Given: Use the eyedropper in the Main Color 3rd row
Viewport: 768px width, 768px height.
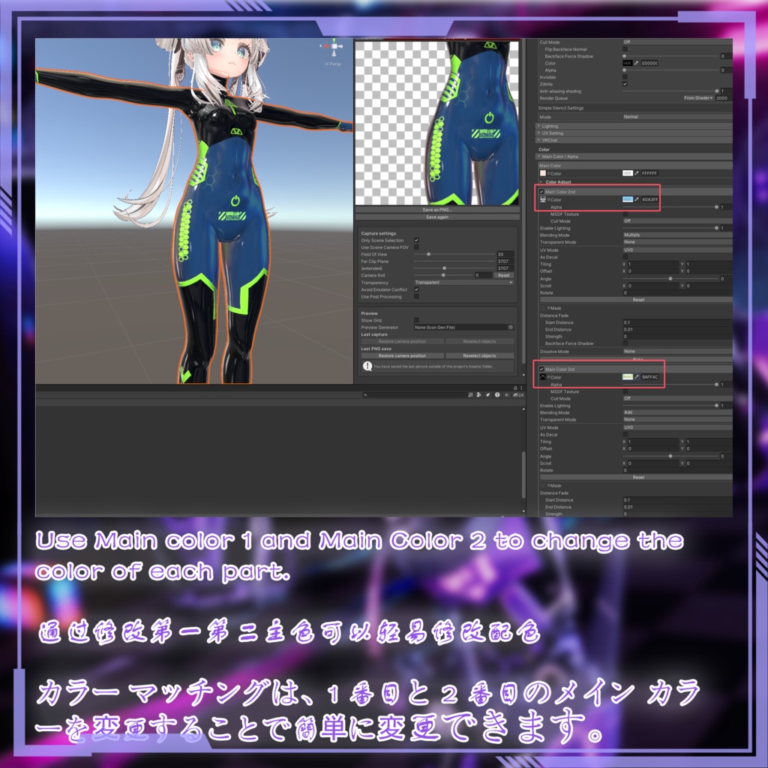Looking at the screenshot, I should (637, 377).
